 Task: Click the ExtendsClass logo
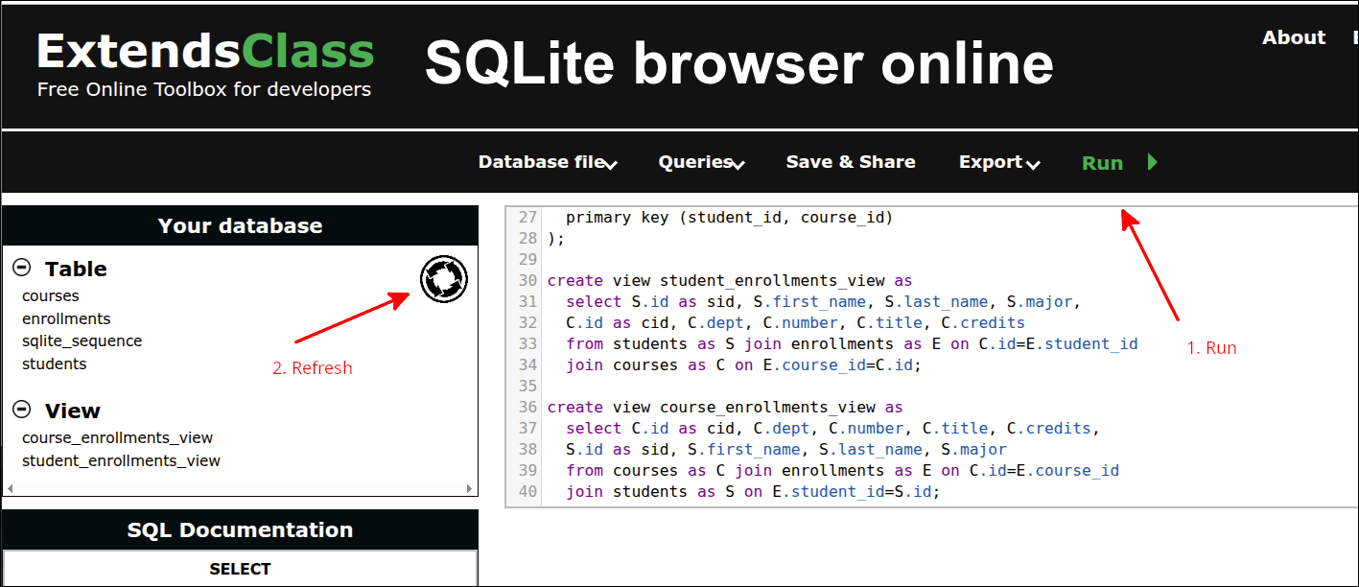tap(204, 51)
